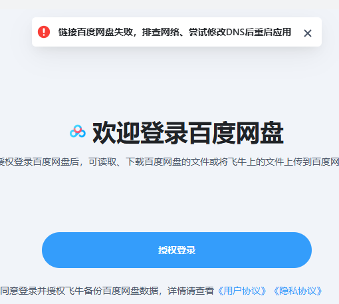Click the 详情请查看 text before the links
This screenshot has width=339, height=304.
pos(191,291)
